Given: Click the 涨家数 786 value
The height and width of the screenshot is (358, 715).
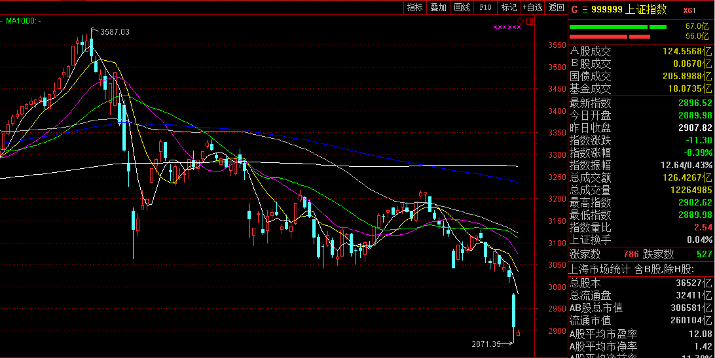Looking at the screenshot, I should (631, 255).
